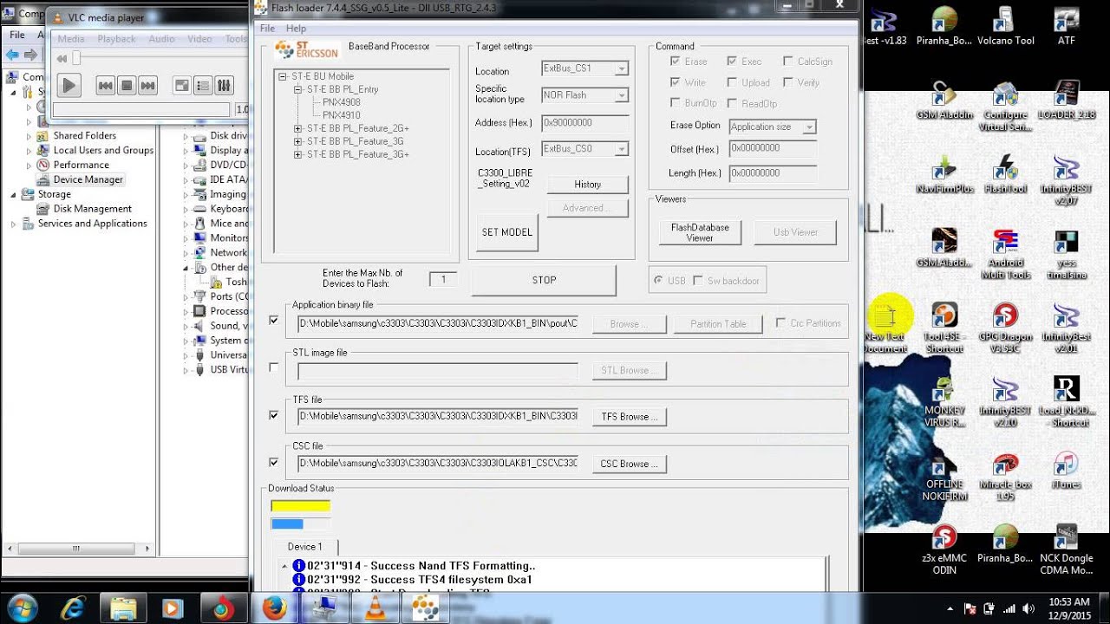Open VLC extended settings icon
The width and height of the screenshot is (1110, 624).
[x=224, y=85]
